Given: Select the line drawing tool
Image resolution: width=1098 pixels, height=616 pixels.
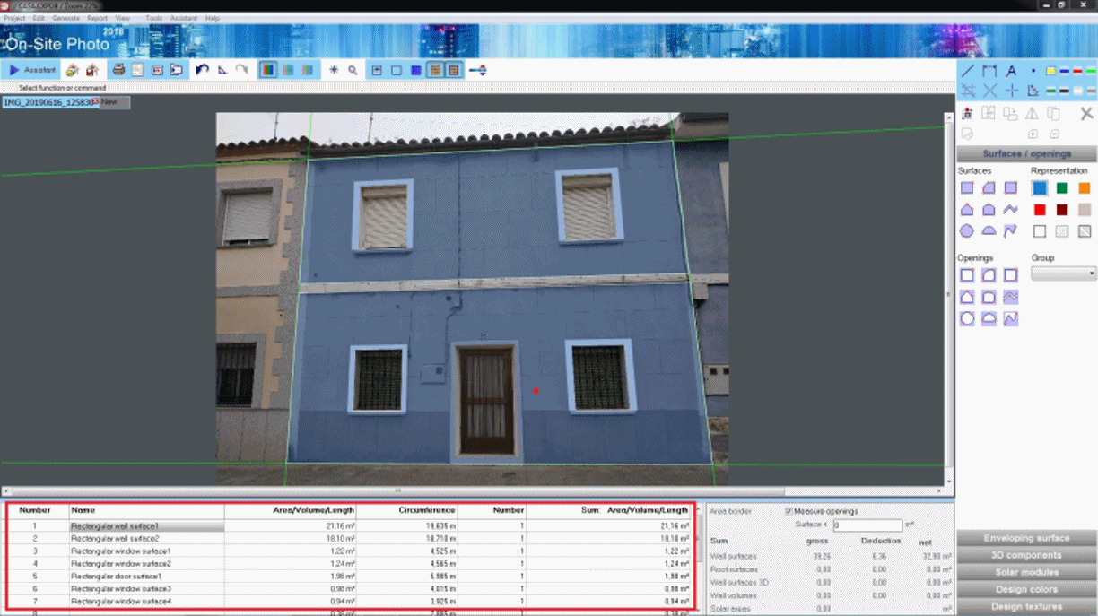Looking at the screenshot, I should click(968, 71).
